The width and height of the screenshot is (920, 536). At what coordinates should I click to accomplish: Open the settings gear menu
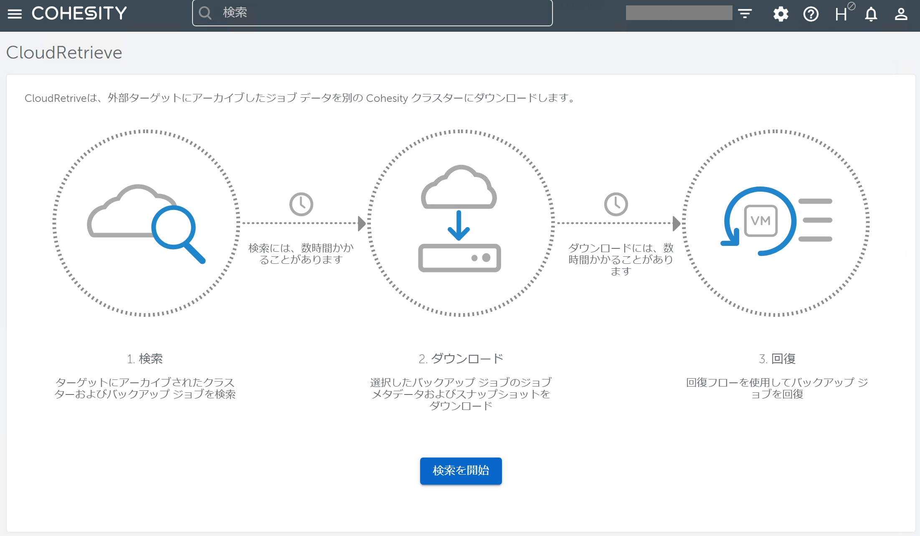[780, 14]
